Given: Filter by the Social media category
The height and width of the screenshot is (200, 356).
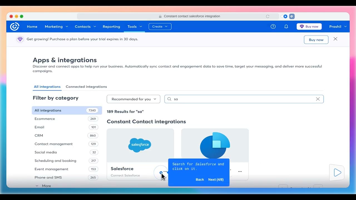Looking at the screenshot, I should tap(67, 152).
